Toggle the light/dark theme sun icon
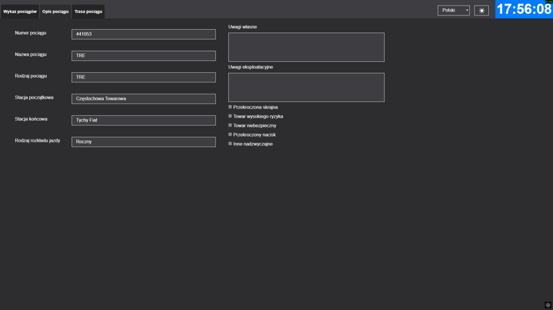This screenshot has width=553, height=310. (x=481, y=10)
